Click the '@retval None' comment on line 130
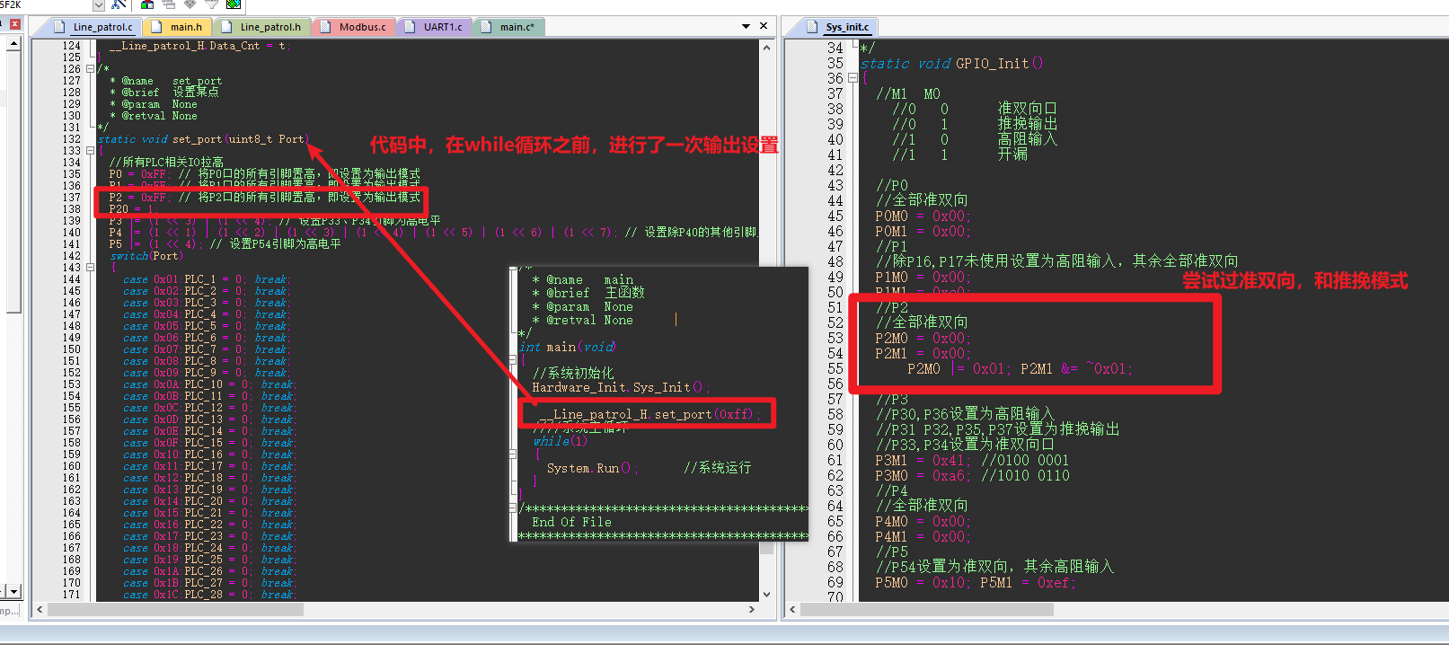Screen dimensions: 1449x653 [153, 116]
